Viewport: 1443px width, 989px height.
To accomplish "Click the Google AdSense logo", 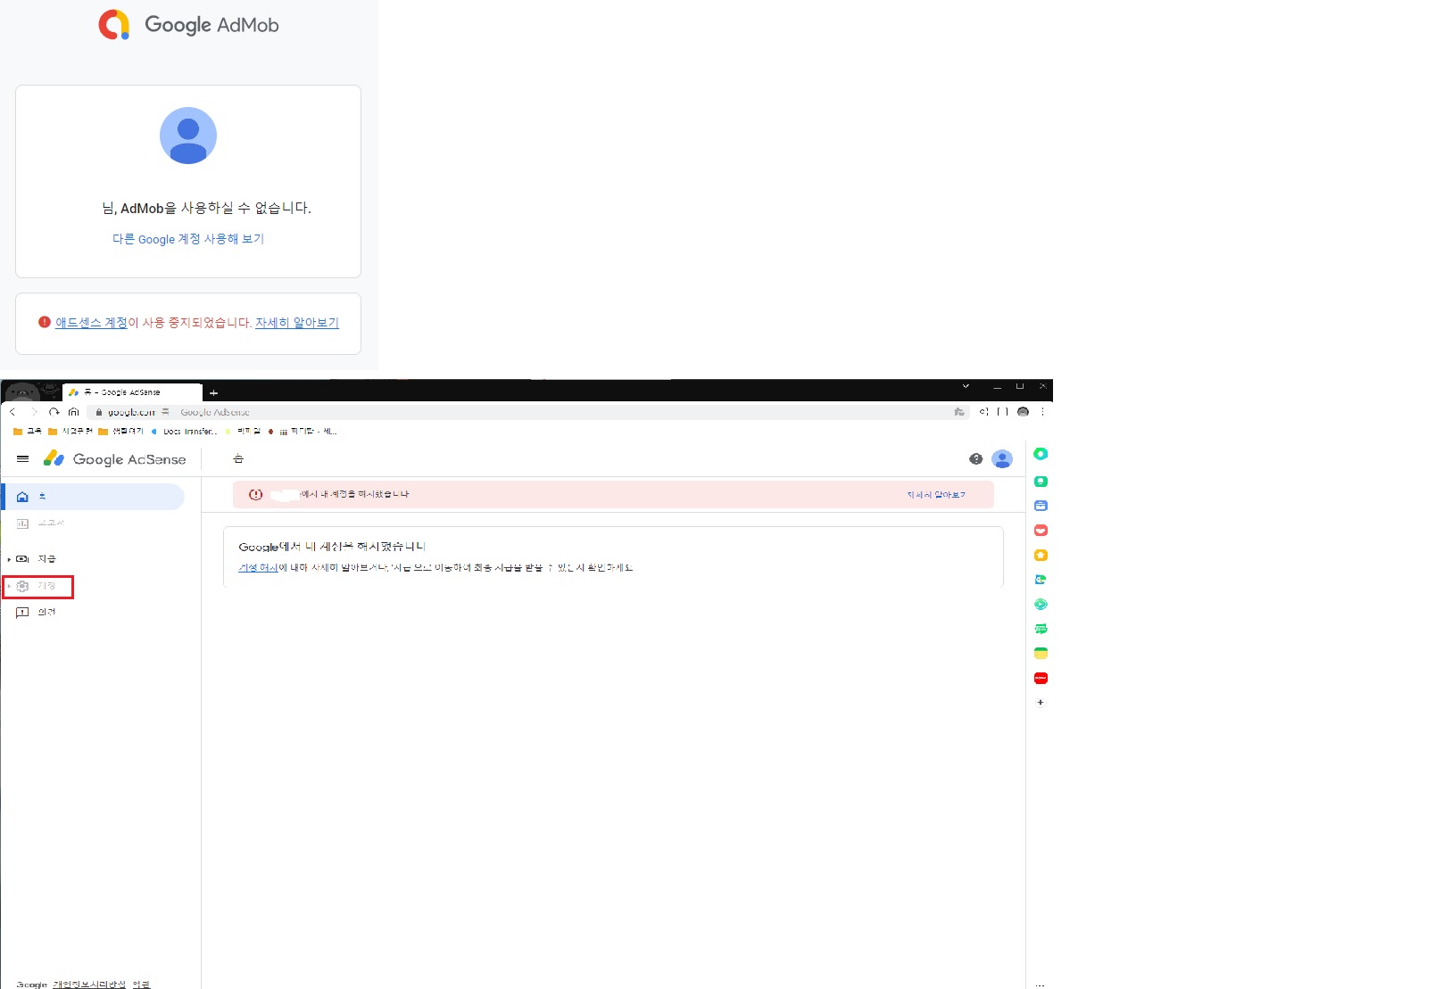I will click(115, 459).
